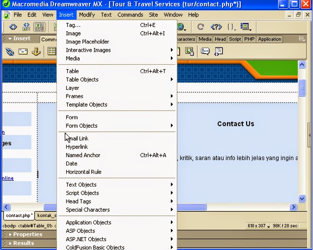Switch to the Script tab in Insert bar
This screenshot has height=250, width=313.
[235, 39]
